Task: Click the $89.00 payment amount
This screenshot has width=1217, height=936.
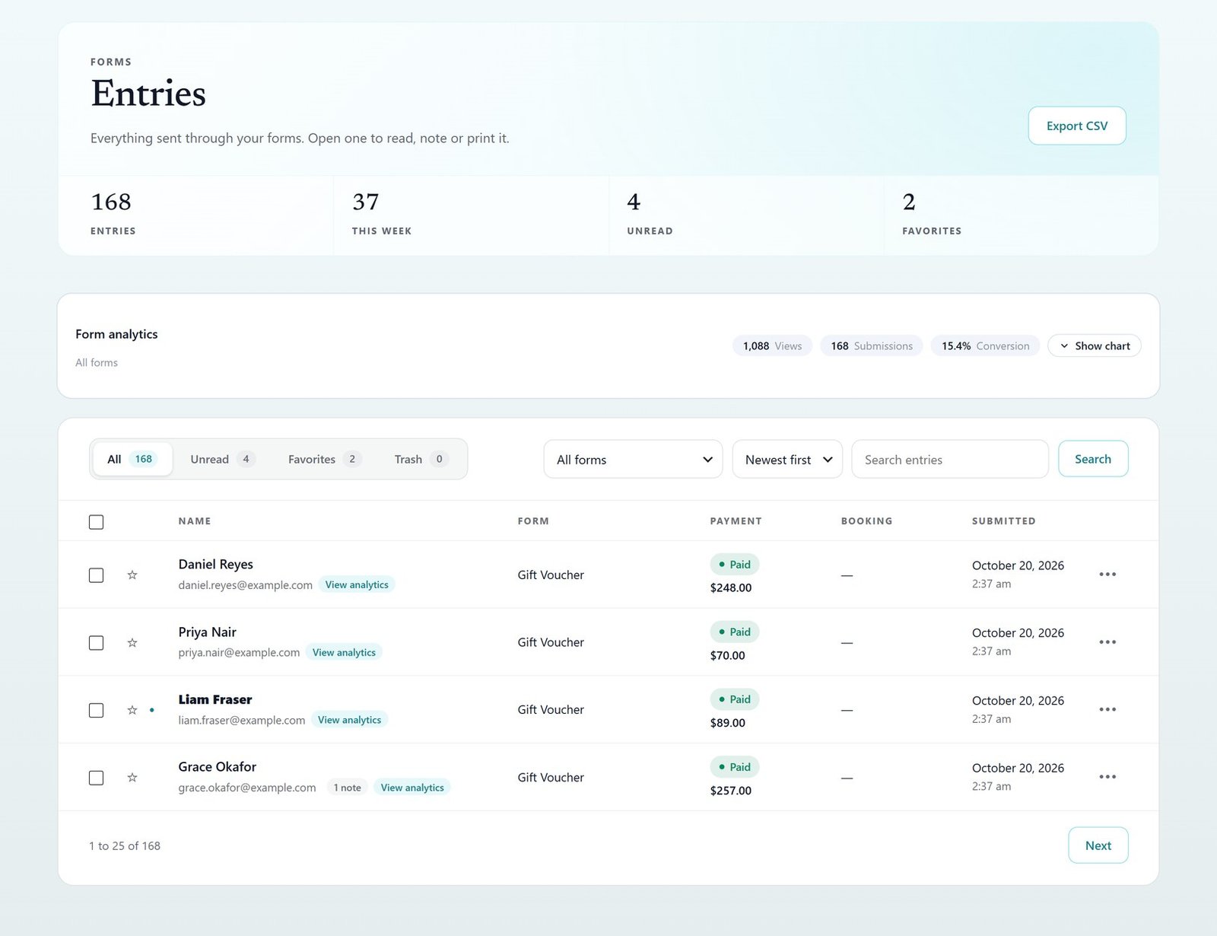Action: (728, 723)
